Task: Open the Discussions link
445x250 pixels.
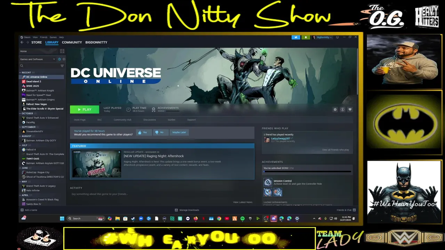Action: (149, 120)
